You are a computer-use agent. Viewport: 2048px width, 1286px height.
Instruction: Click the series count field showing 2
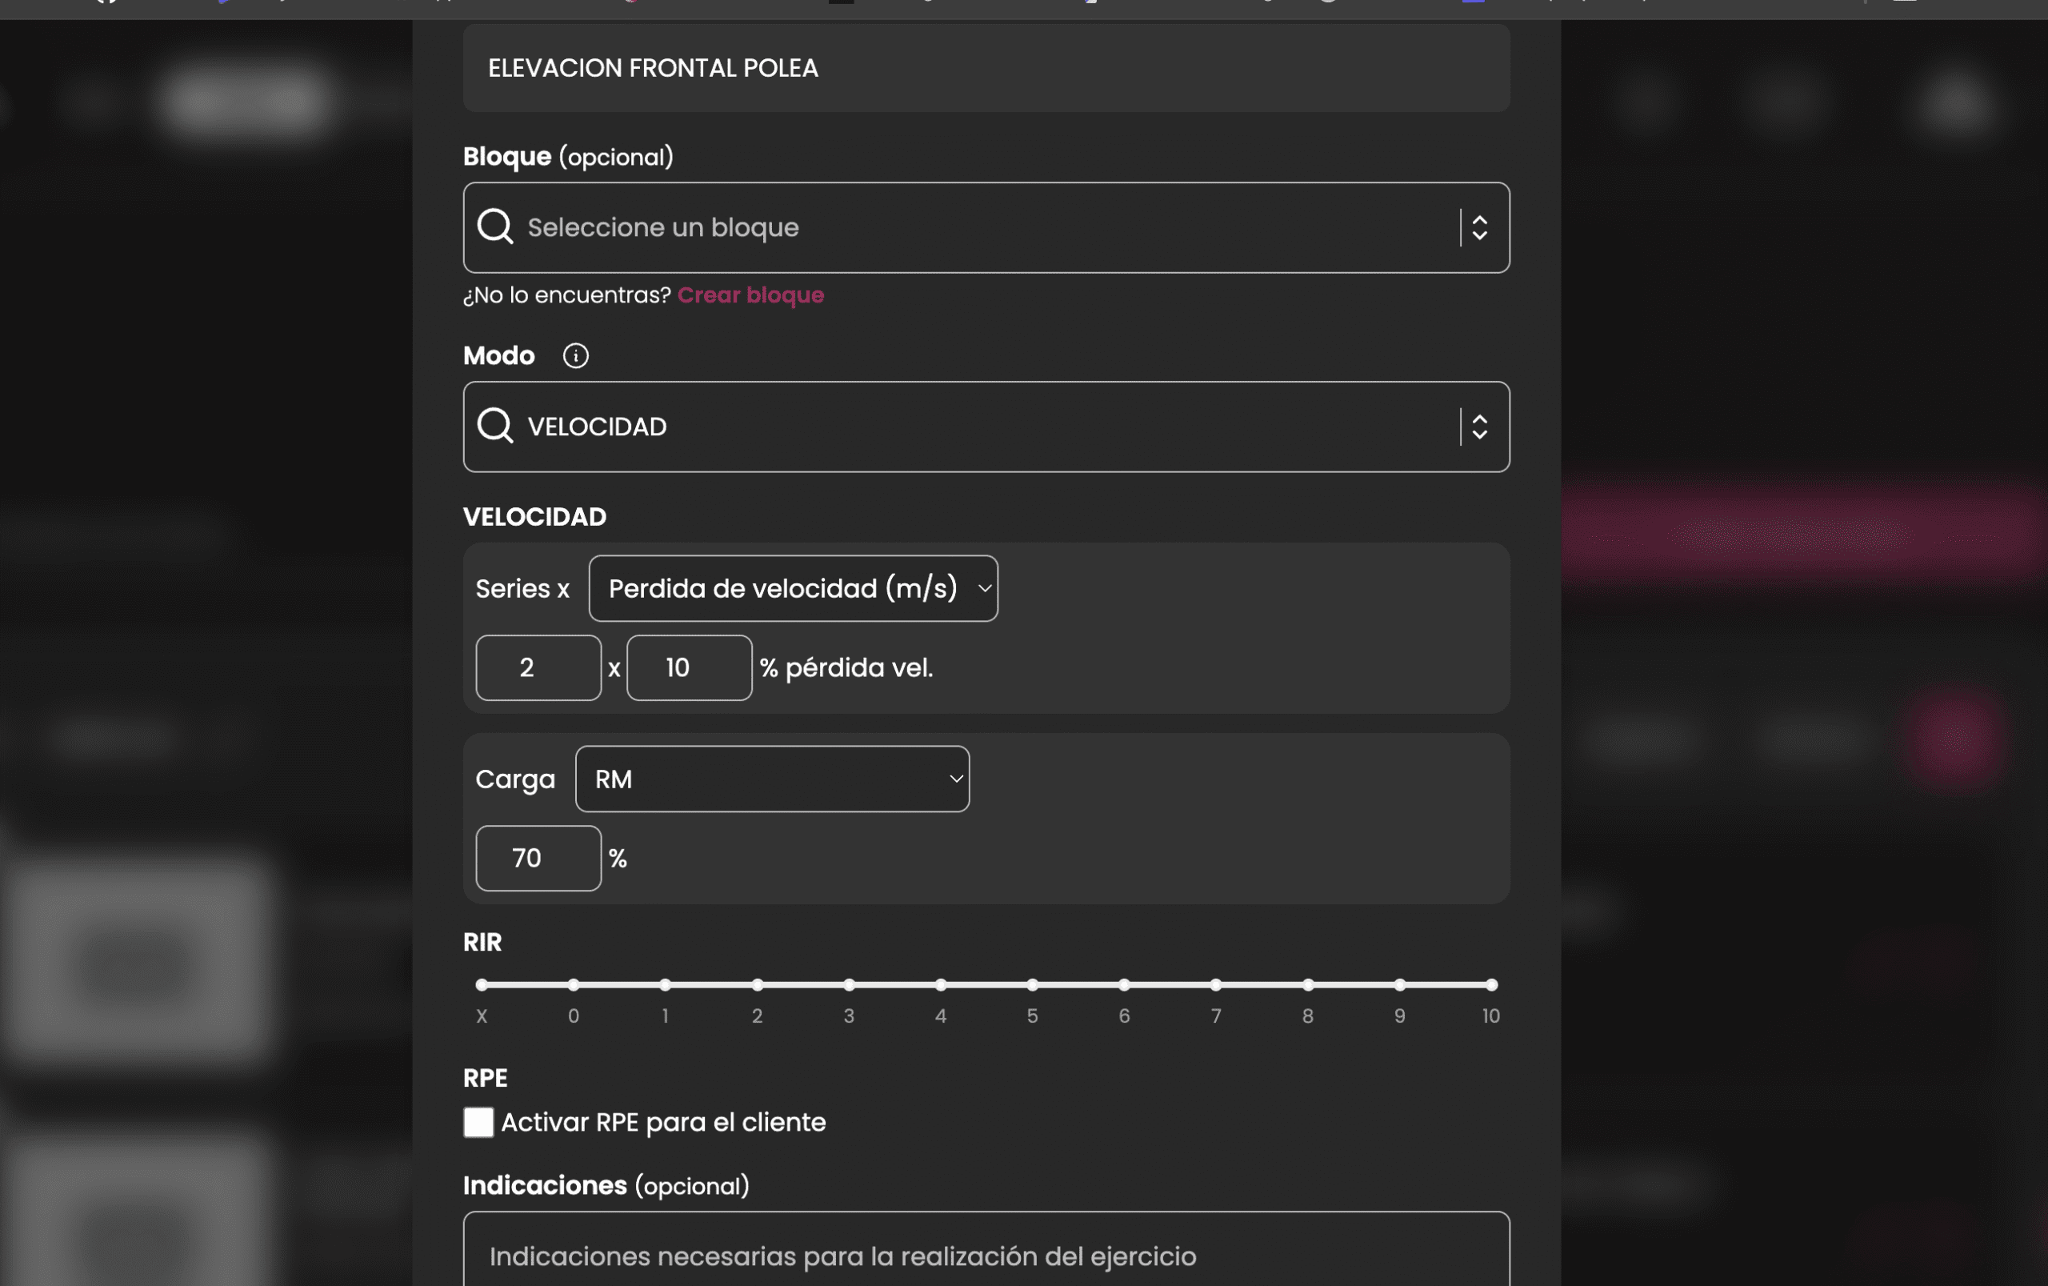point(538,667)
